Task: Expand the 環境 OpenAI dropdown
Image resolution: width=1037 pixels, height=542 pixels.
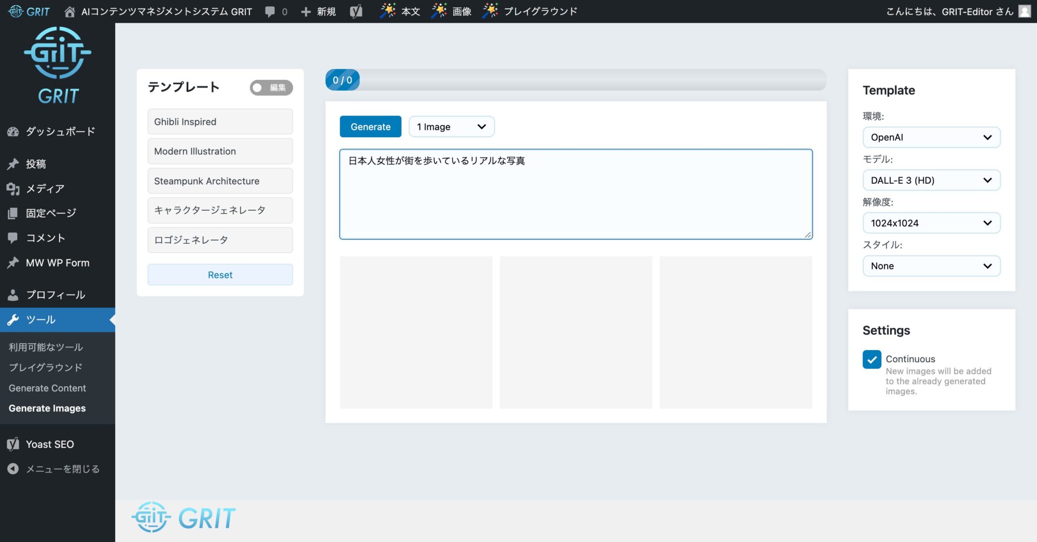Action: (931, 137)
